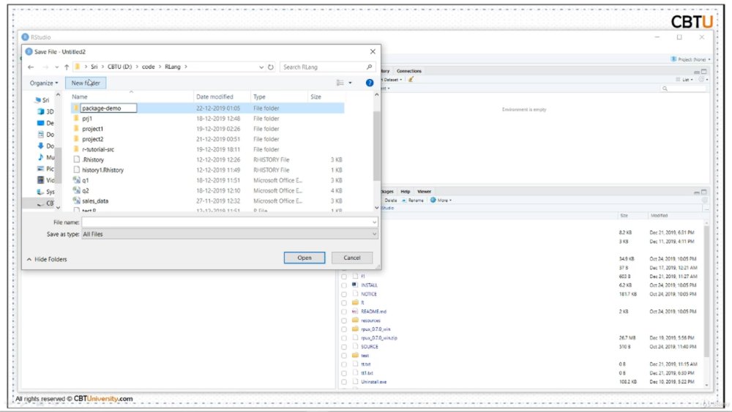This screenshot has width=732, height=412.
Task: Click the Open button
Action: tap(305, 258)
